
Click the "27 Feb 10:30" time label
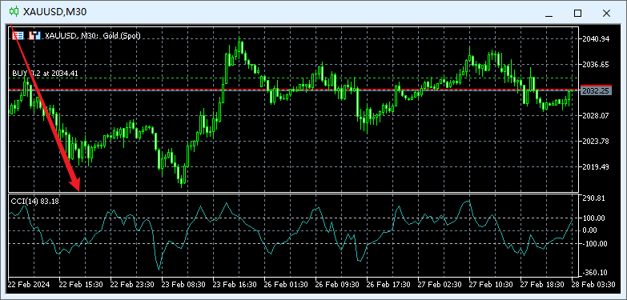[x=491, y=285]
